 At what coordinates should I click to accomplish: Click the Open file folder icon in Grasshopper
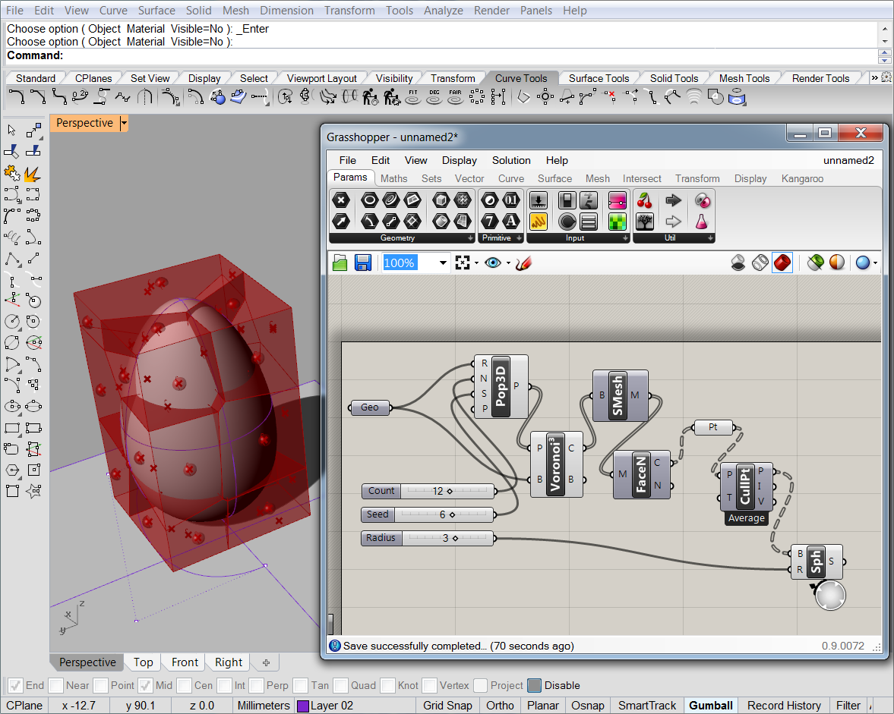(340, 263)
